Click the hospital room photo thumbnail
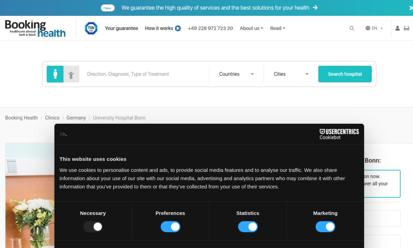Viewport: 413px width, 248px height. (x=30, y=195)
